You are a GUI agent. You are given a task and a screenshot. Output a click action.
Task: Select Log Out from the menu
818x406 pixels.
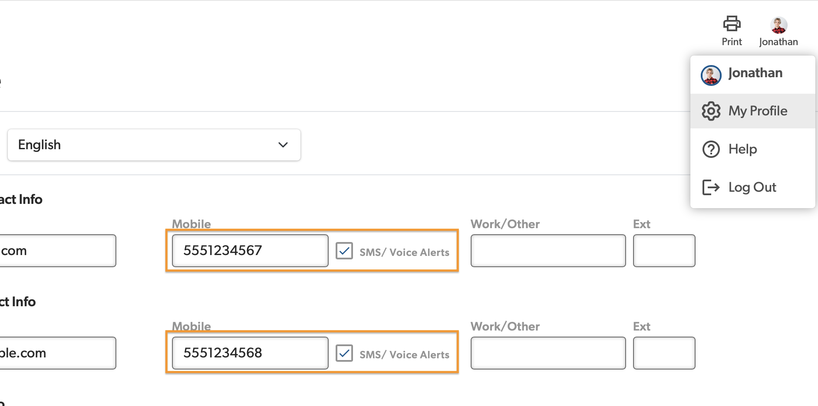pos(752,187)
